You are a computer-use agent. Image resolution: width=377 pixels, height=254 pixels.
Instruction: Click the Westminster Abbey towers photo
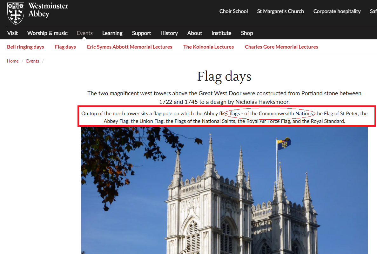(224, 190)
